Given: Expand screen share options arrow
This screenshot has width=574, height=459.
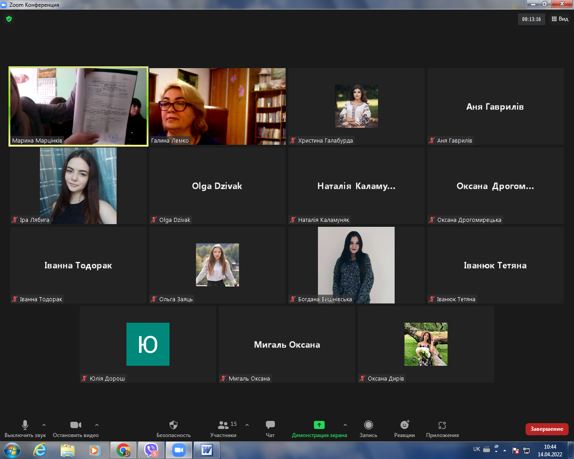Looking at the screenshot, I should [x=345, y=425].
